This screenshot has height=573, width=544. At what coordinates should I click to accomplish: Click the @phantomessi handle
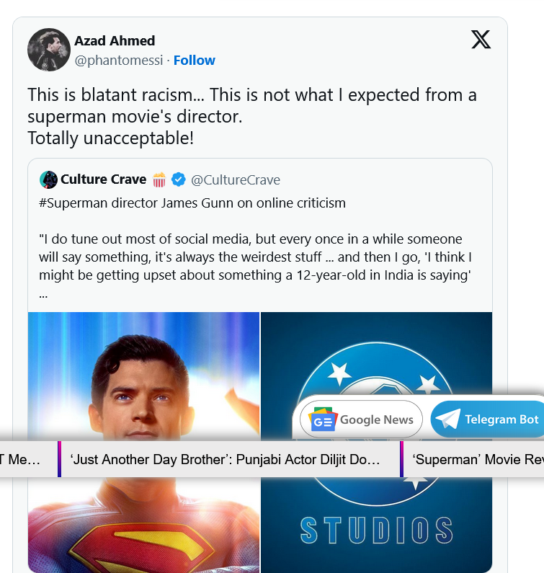click(x=118, y=61)
